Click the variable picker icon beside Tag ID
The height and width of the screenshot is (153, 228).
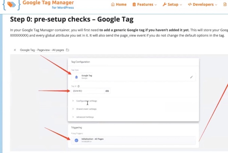pos(107,91)
